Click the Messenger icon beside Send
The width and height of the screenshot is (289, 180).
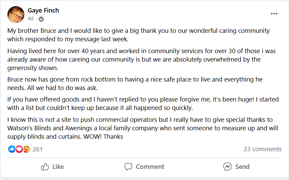227,167
